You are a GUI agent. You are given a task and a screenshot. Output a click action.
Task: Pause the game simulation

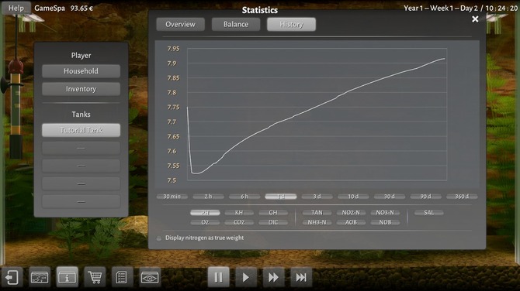[x=218, y=277]
